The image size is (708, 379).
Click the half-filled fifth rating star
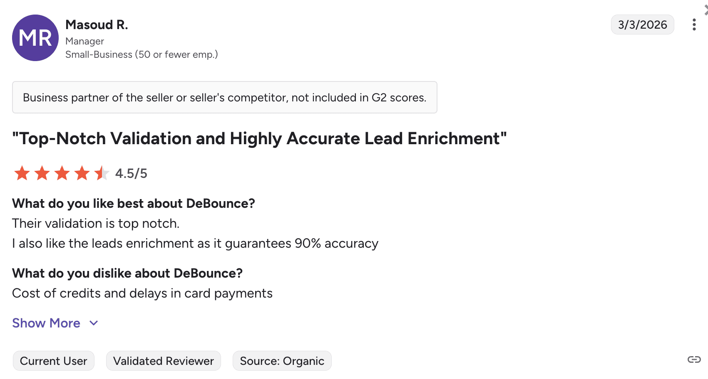coord(102,173)
